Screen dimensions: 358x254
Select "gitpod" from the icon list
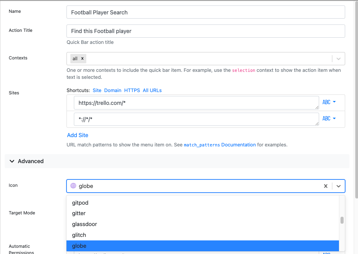coord(80,203)
